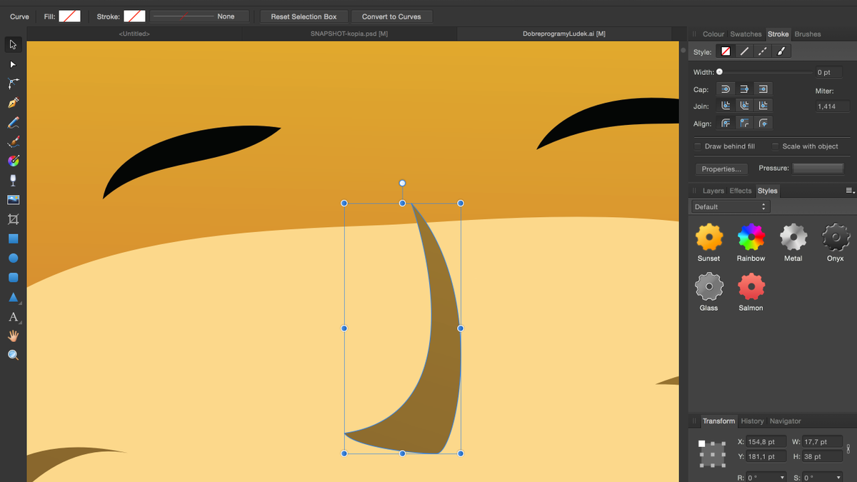Open the Pressure curve button
This screenshot has width=857, height=482.
[x=818, y=169]
